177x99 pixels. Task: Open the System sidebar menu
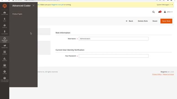pyautogui.click(x=5, y=72)
